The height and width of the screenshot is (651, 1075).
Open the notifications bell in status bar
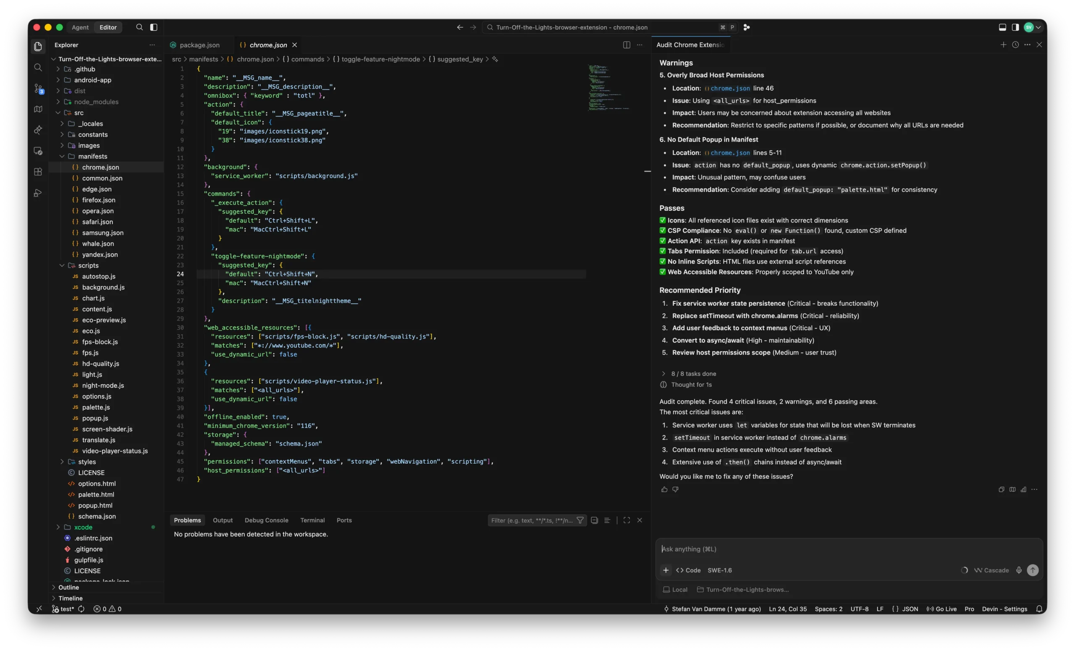coord(1039,609)
